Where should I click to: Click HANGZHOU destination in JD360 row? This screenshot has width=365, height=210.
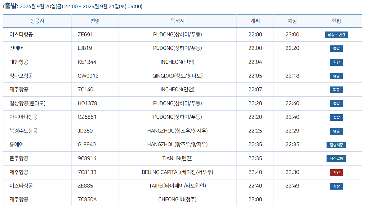(x=177, y=131)
